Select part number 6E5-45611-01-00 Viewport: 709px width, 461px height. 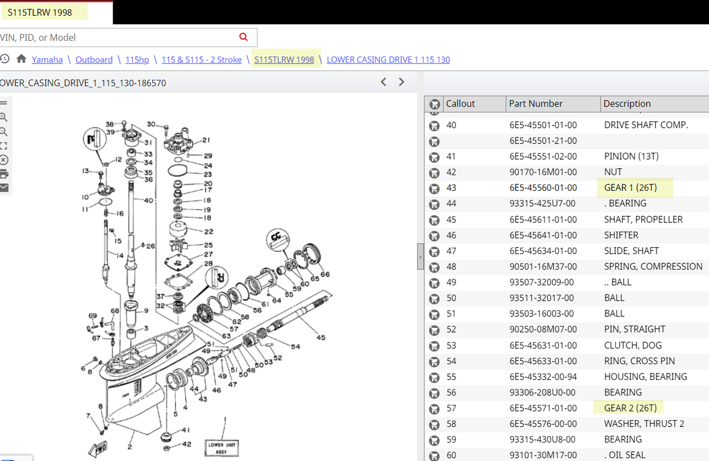coord(543,220)
